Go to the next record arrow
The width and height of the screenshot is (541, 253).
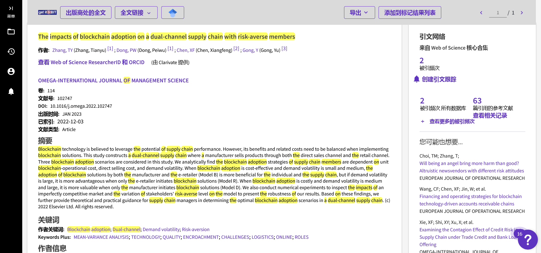[x=522, y=13]
